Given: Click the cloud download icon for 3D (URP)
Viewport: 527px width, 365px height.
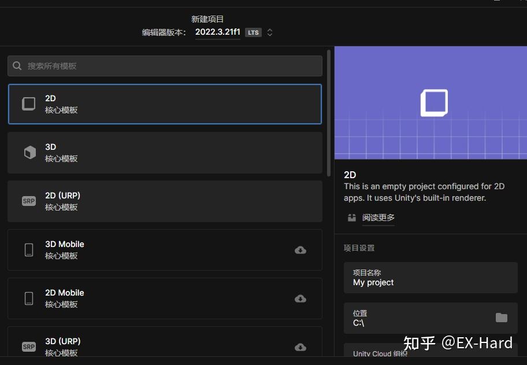Looking at the screenshot, I should click(300, 347).
